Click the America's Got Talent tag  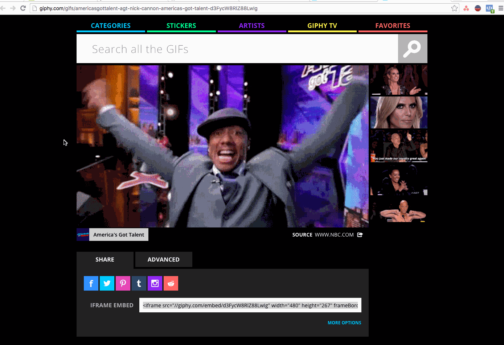(119, 235)
